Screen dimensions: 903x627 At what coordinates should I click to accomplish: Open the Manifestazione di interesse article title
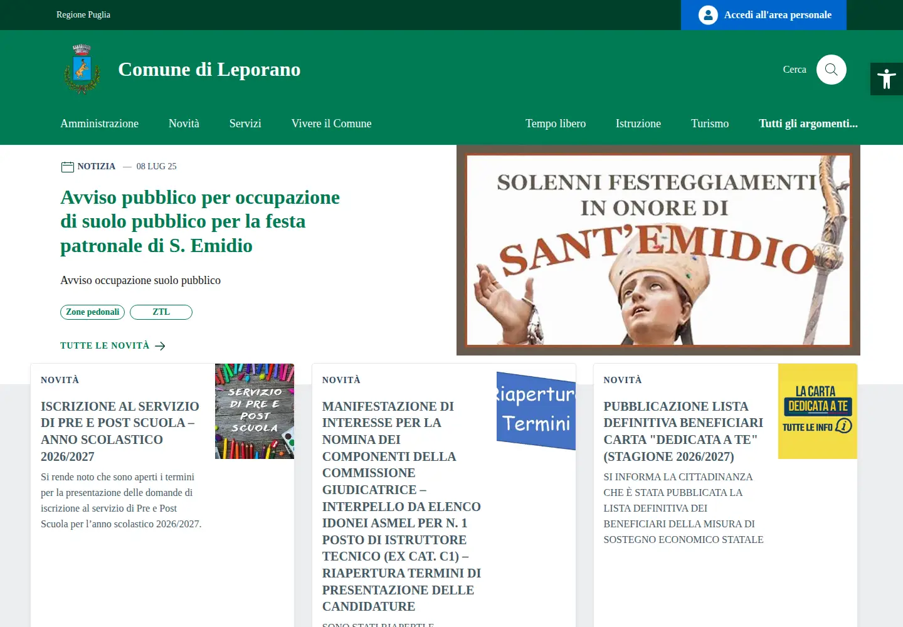pyautogui.click(x=401, y=507)
